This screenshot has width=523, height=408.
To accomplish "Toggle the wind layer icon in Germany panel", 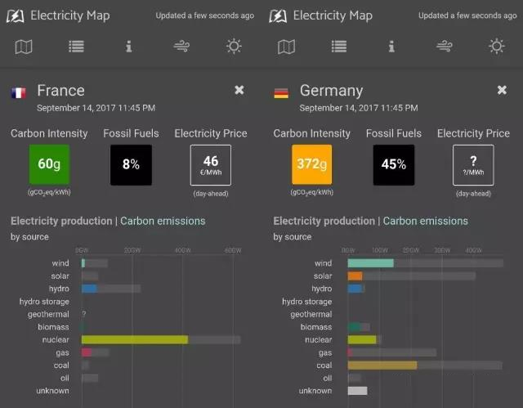I will [x=445, y=47].
